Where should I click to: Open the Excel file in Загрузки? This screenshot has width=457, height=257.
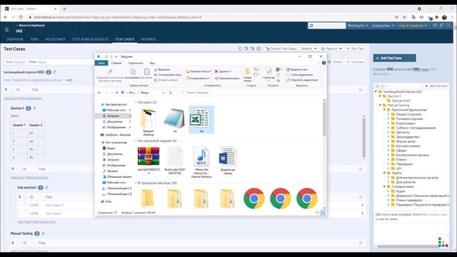(x=201, y=119)
